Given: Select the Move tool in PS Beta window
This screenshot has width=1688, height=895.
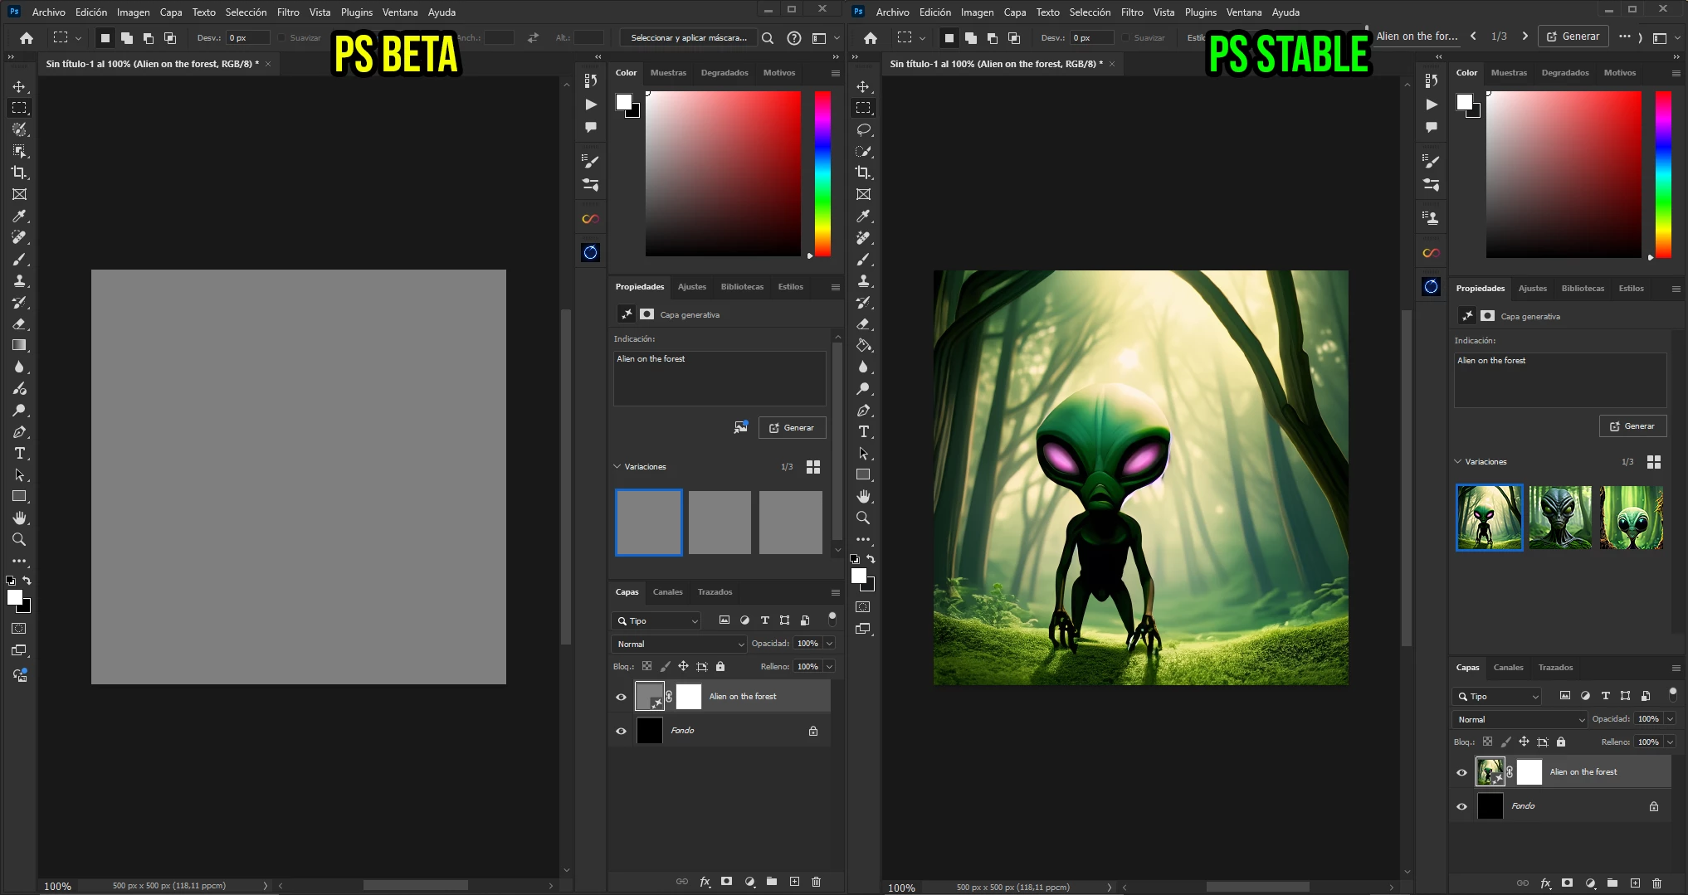Looking at the screenshot, I should pos(19,86).
